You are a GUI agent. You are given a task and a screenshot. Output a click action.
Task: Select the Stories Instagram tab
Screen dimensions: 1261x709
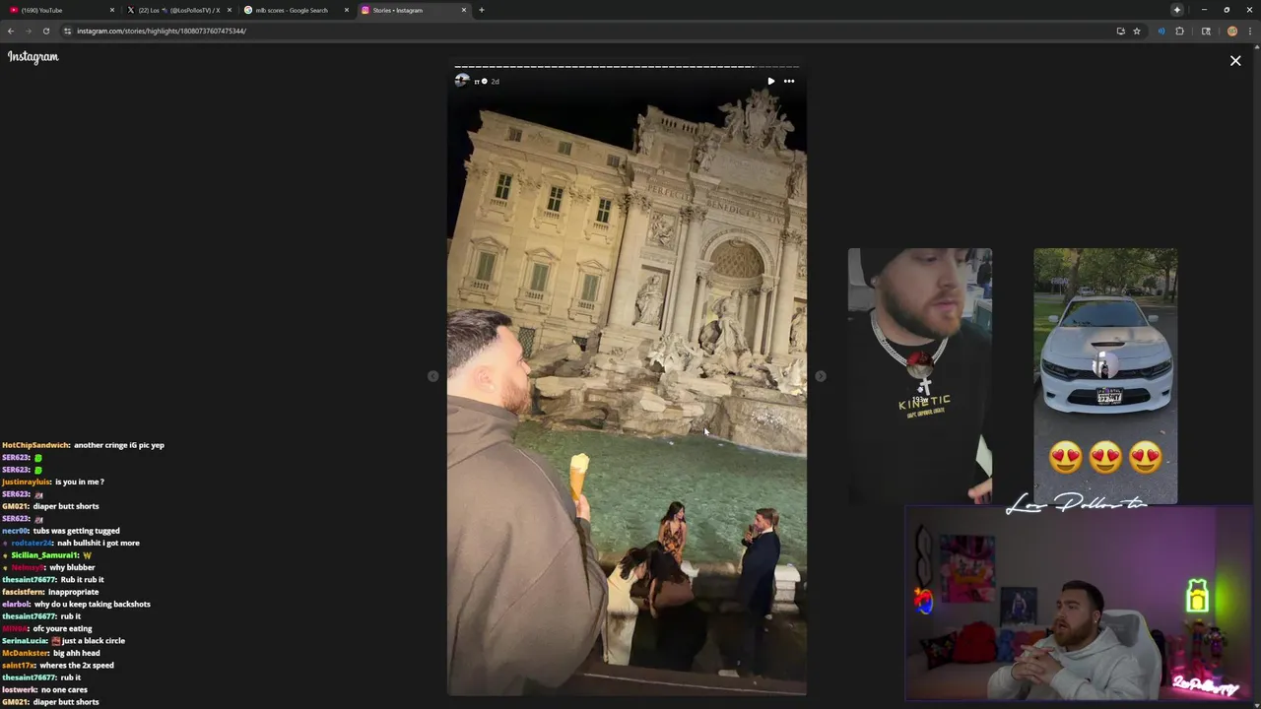click(x=412, y=10)
